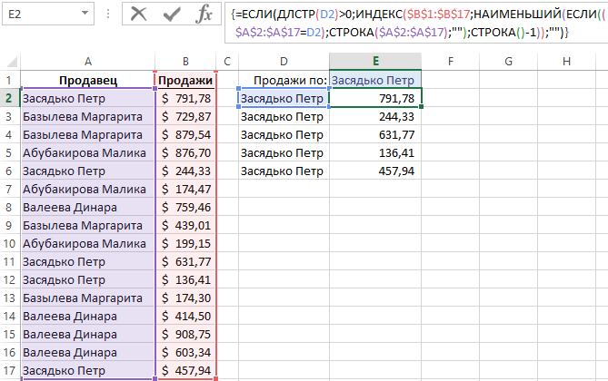Open the Insert Function fx dialog
Viewport: 608px width, 381px height.
(x=204, y=14)
